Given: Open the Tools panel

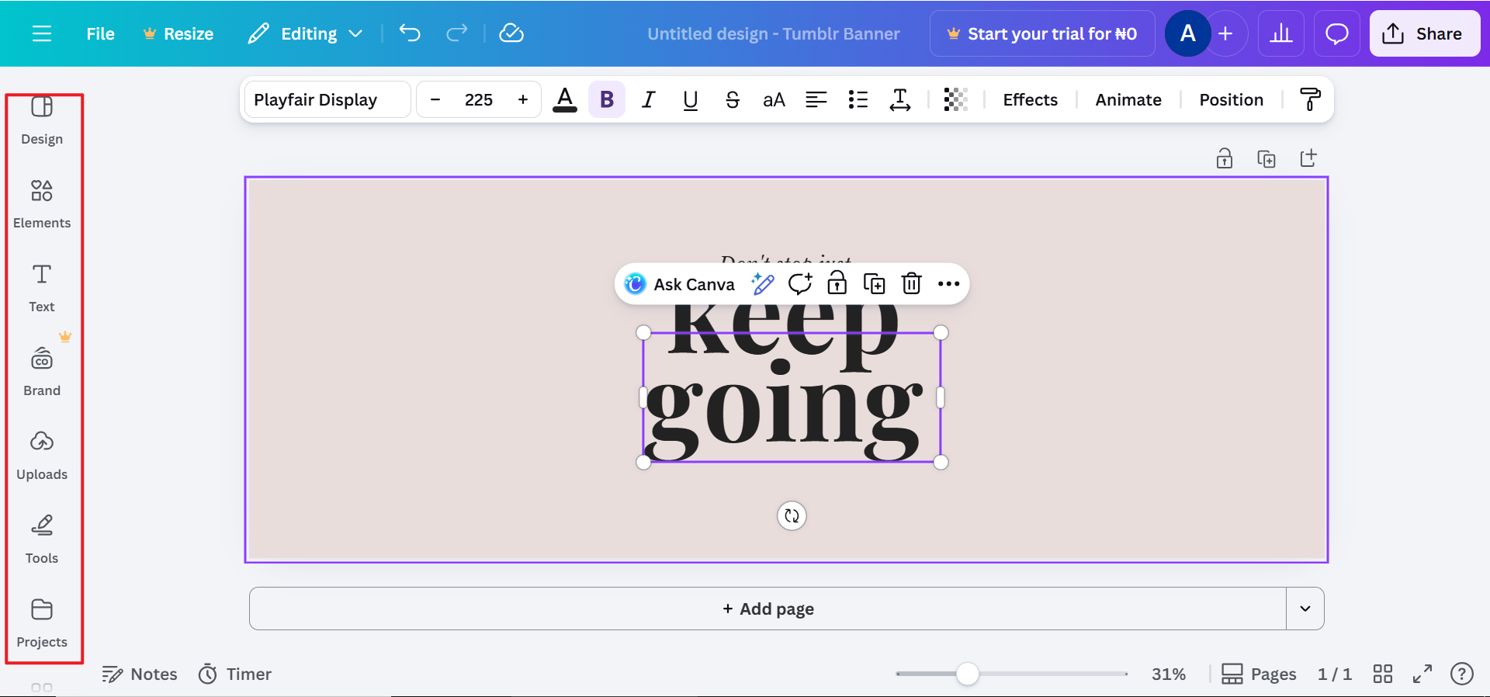Looking at the screenshot, I should tap(42, 540).
